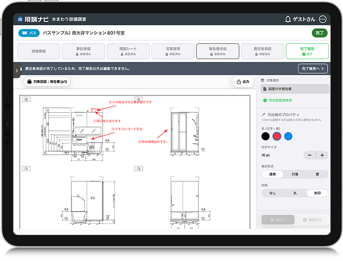Click the green 完了 status button
Image resolution: width=343 pixels, height=261 pixels.
coord(319,33)
